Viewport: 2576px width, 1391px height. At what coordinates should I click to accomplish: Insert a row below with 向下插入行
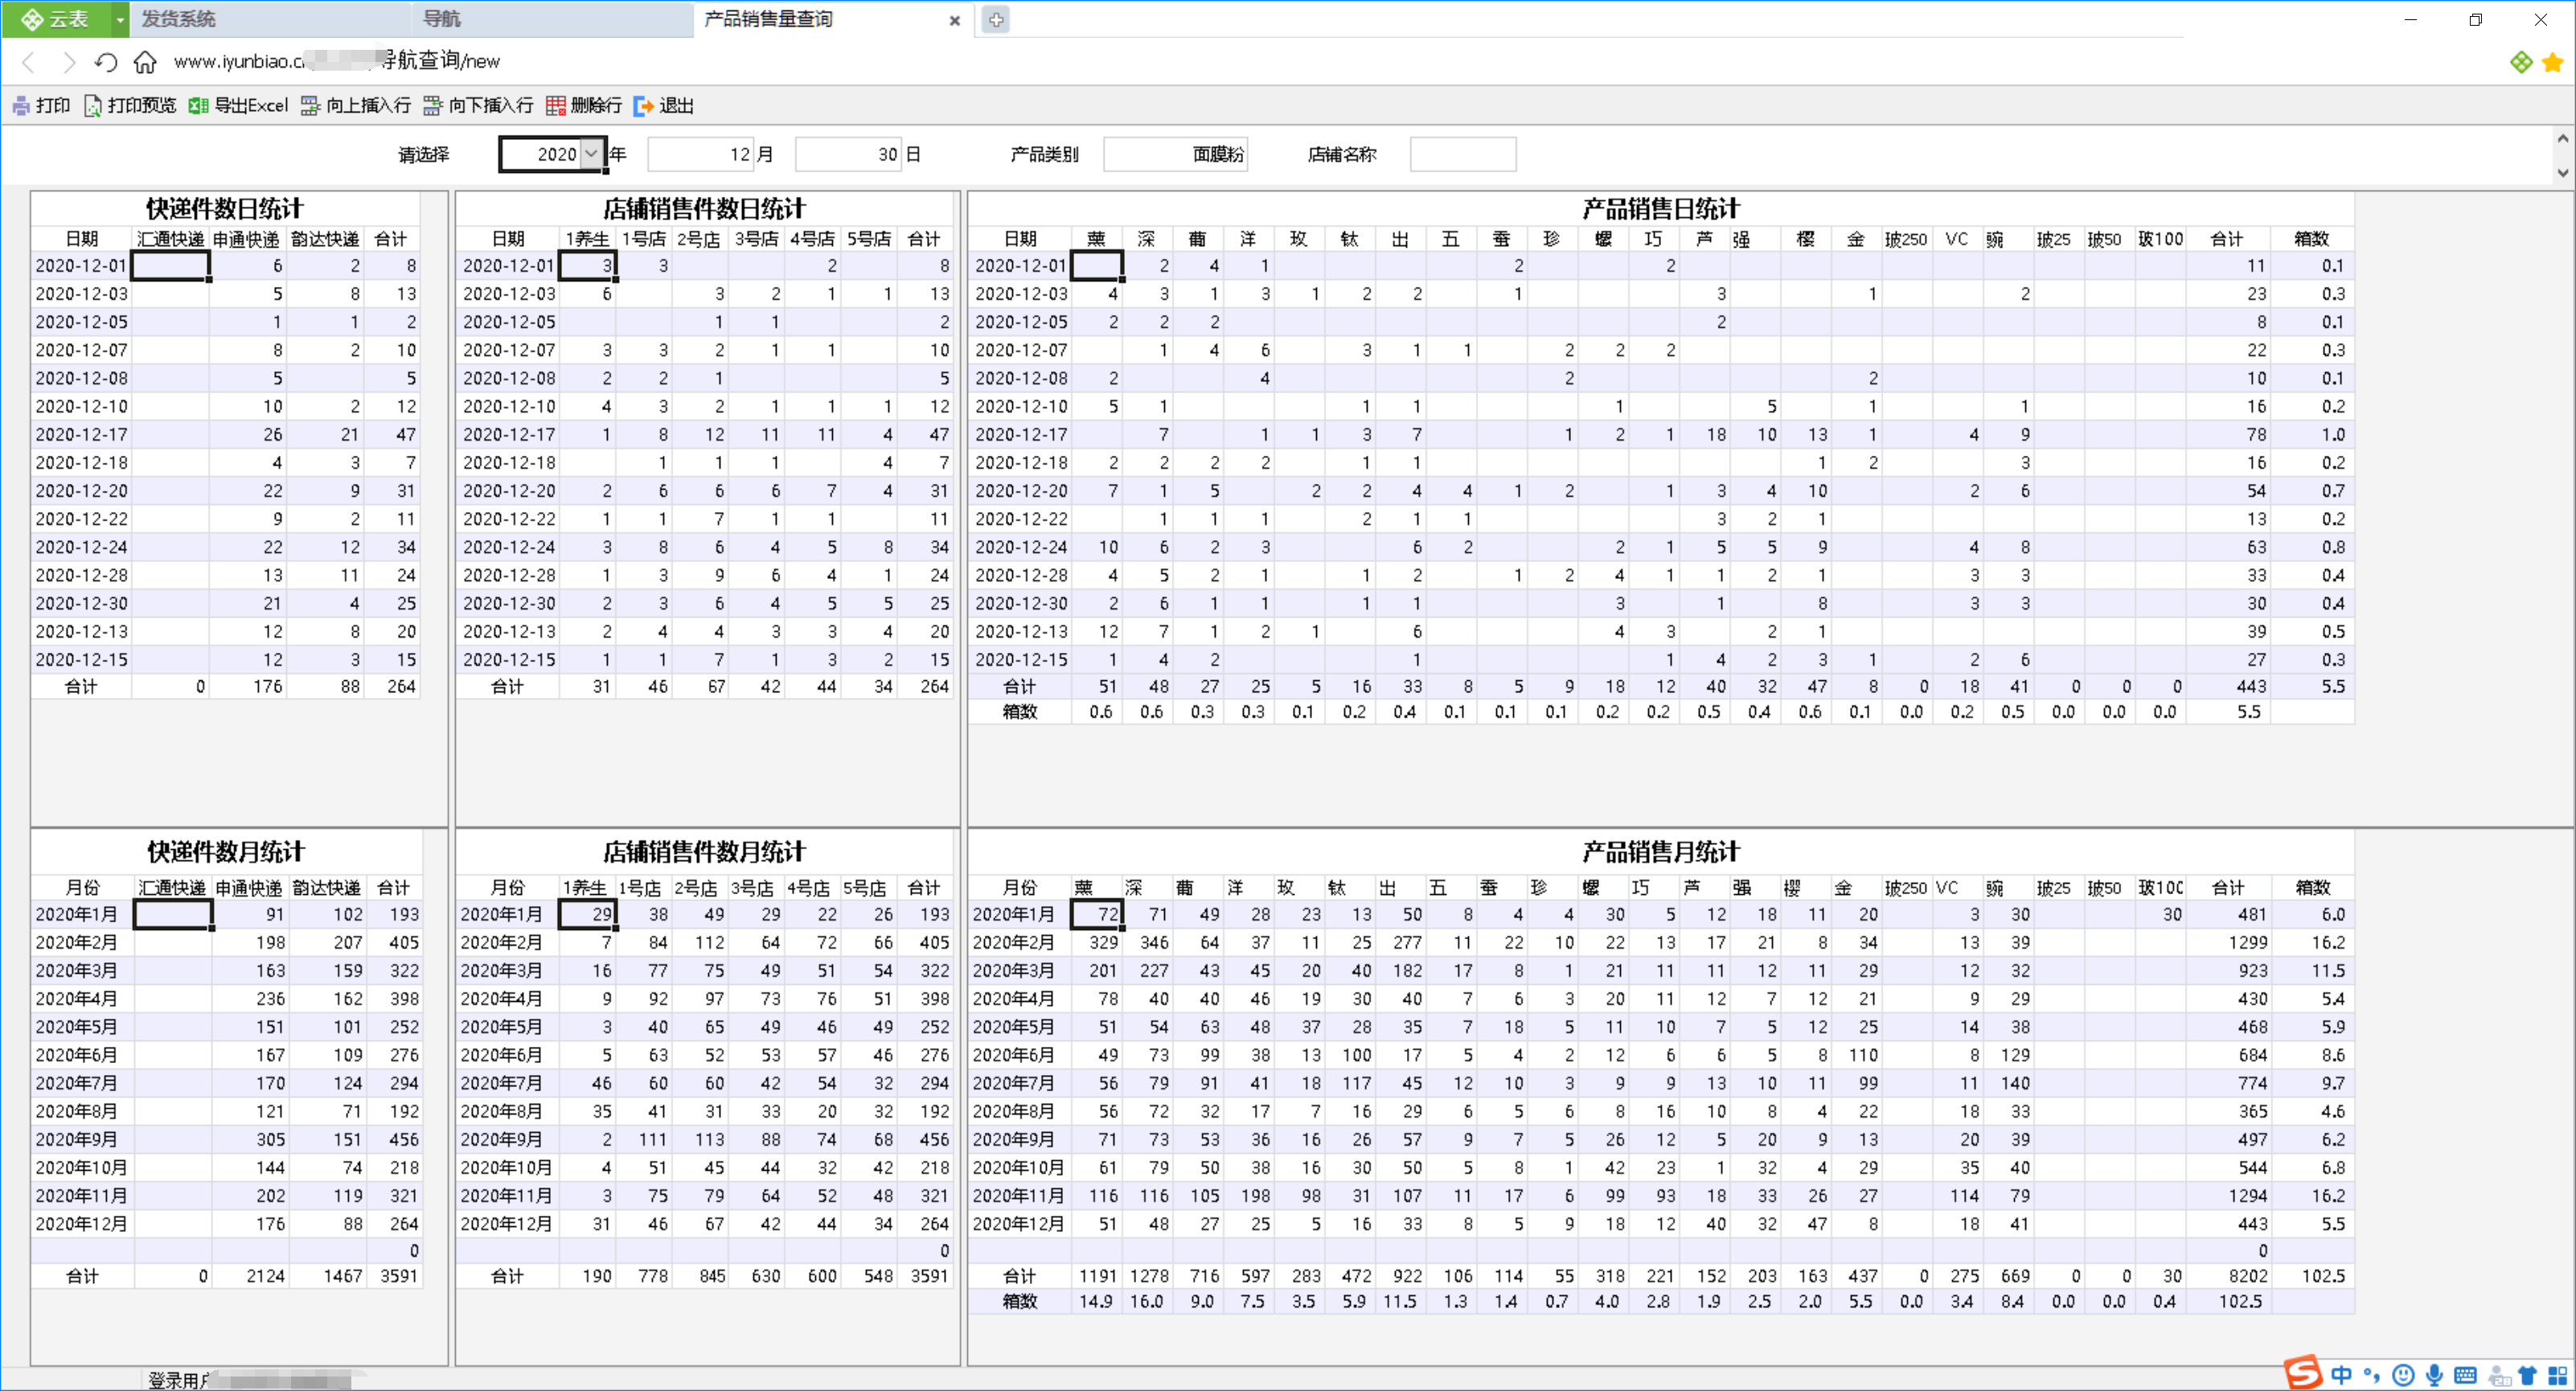click(478, 105)
